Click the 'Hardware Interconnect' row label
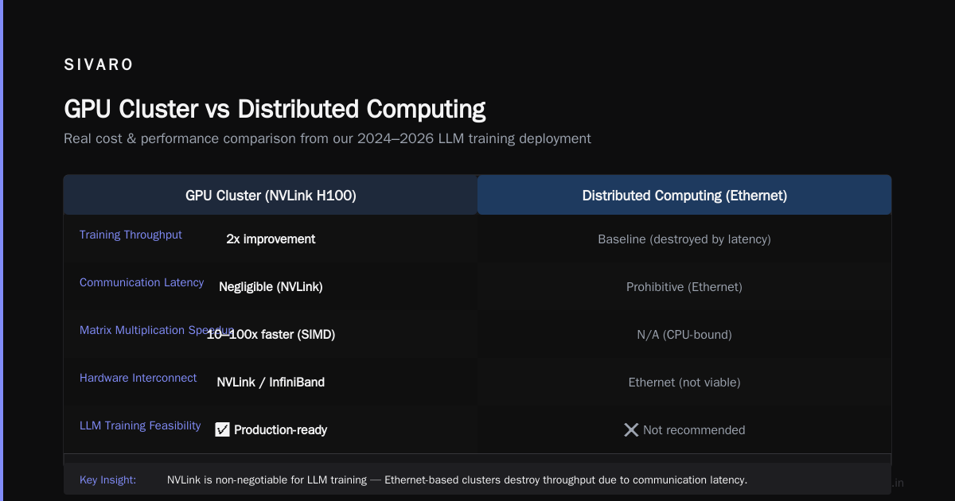Image resolution: width=955 pixels, height=501 pixels. click(138, 378)
